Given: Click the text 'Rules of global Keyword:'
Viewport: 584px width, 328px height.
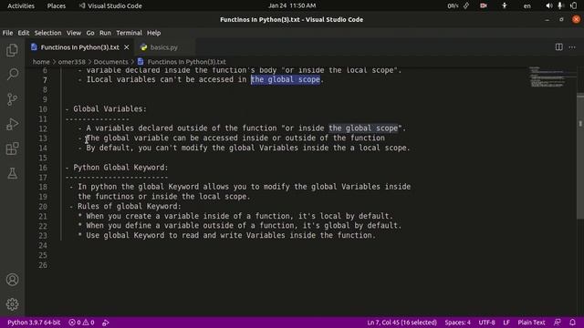Looking at the screenshot, I should (130, 207).
